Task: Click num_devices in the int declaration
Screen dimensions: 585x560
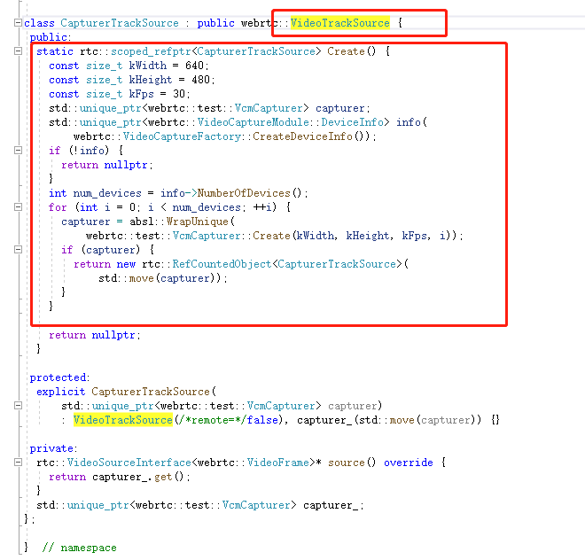Action: (107, 193)
